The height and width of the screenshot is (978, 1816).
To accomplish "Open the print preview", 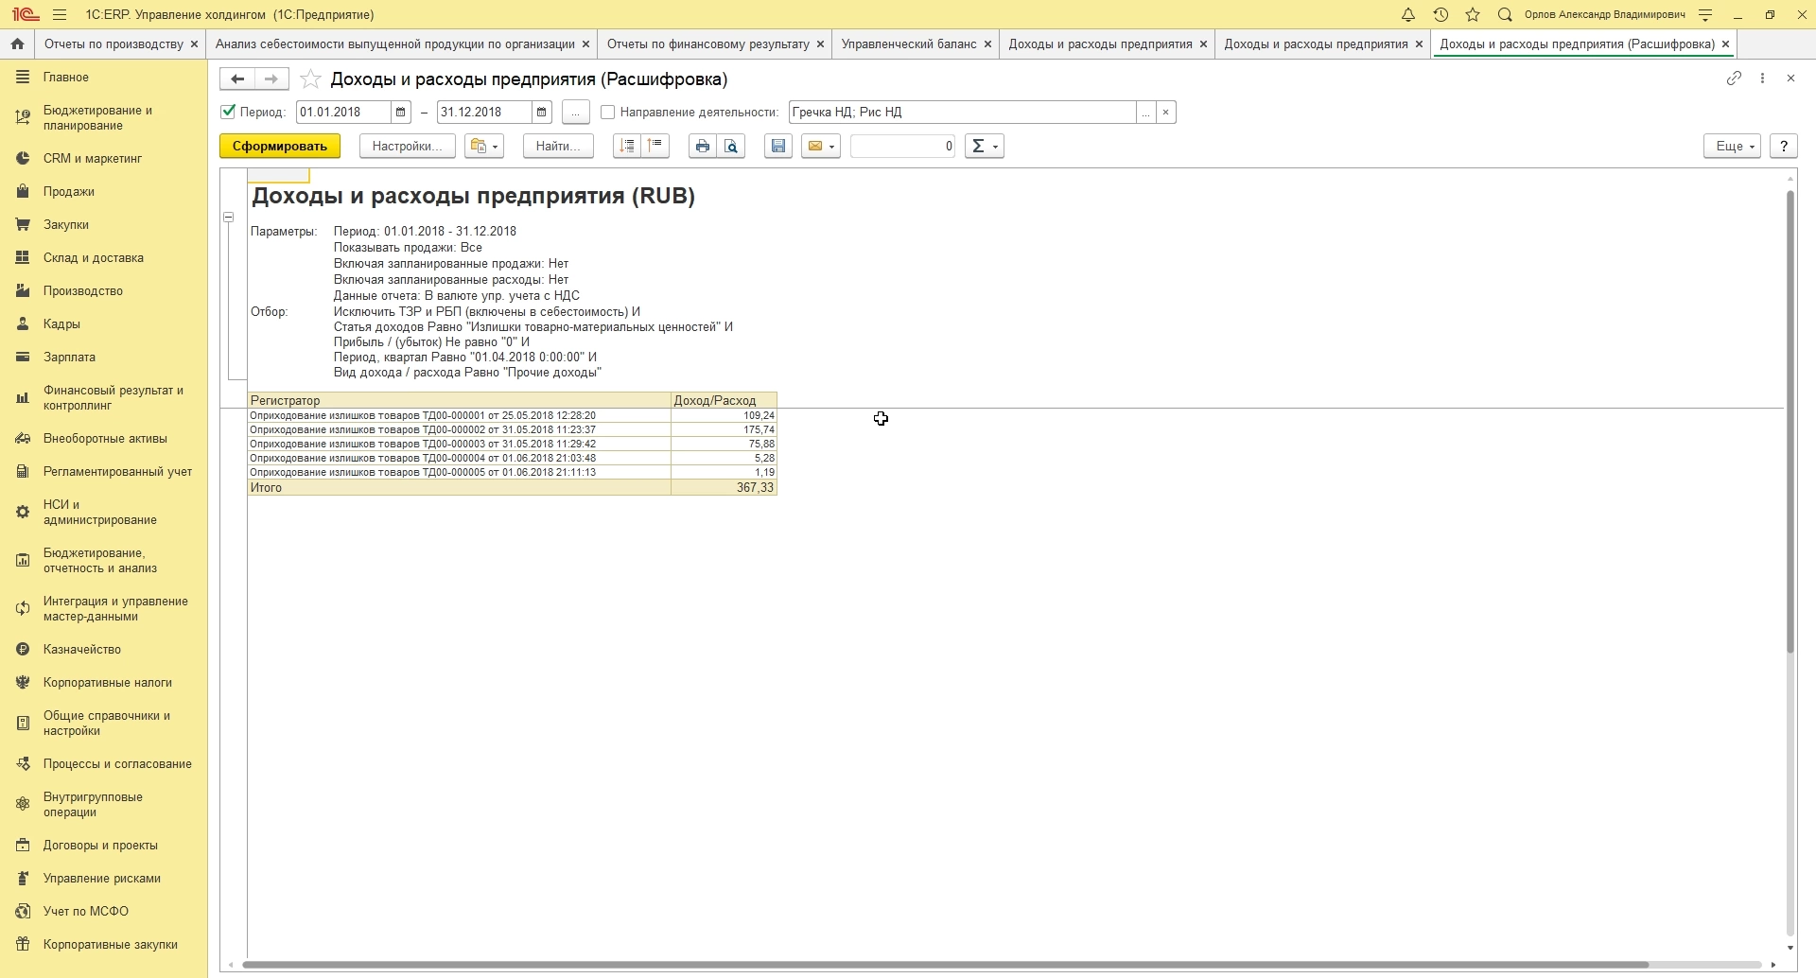I will (x=732, y=146).
